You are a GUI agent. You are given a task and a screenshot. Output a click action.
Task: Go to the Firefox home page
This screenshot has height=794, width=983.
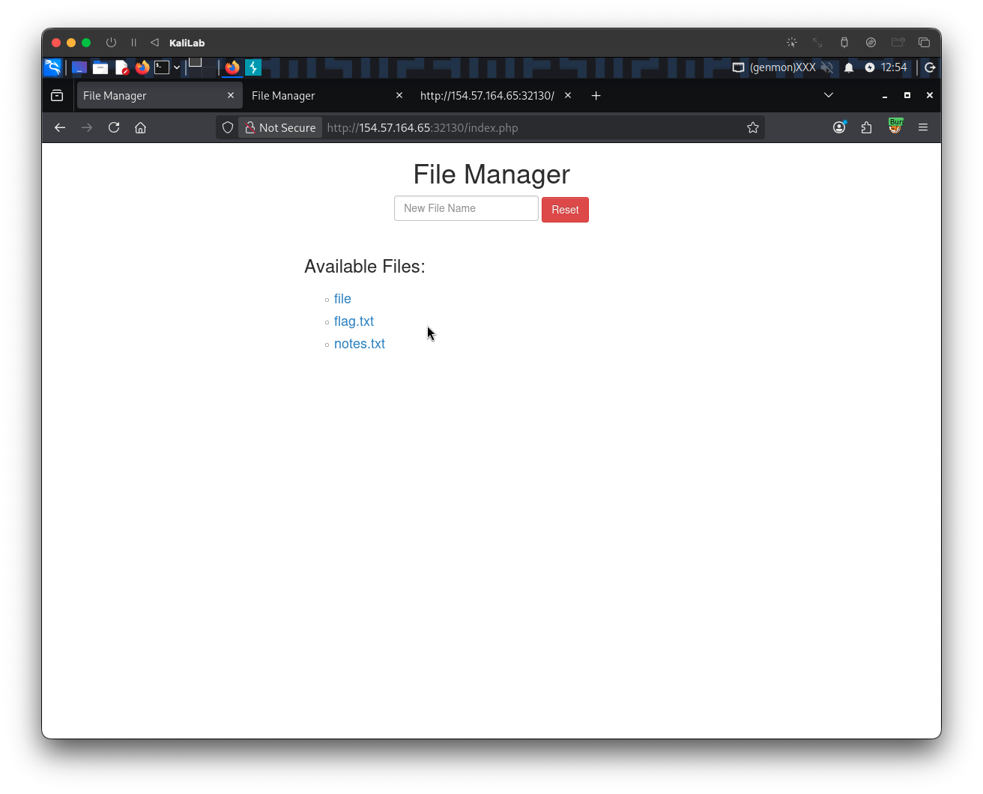[140, 127]
